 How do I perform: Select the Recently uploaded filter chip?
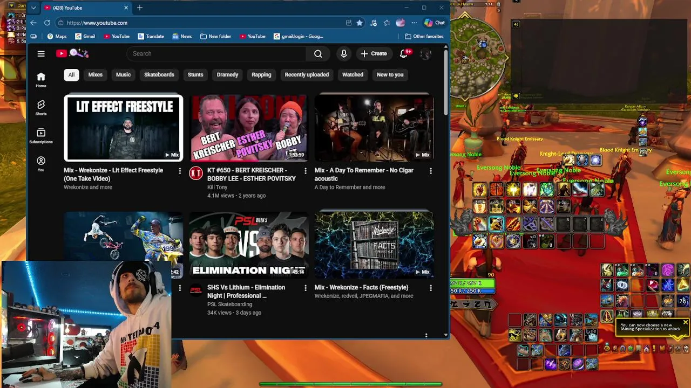(x=307, y=75)
